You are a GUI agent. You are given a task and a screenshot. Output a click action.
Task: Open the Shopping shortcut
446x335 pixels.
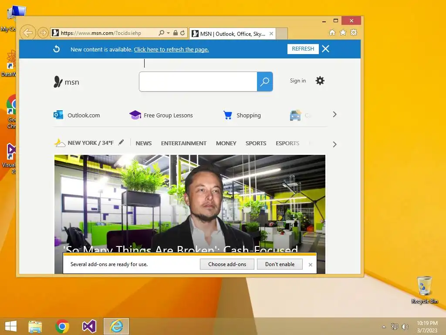(242, 115)
